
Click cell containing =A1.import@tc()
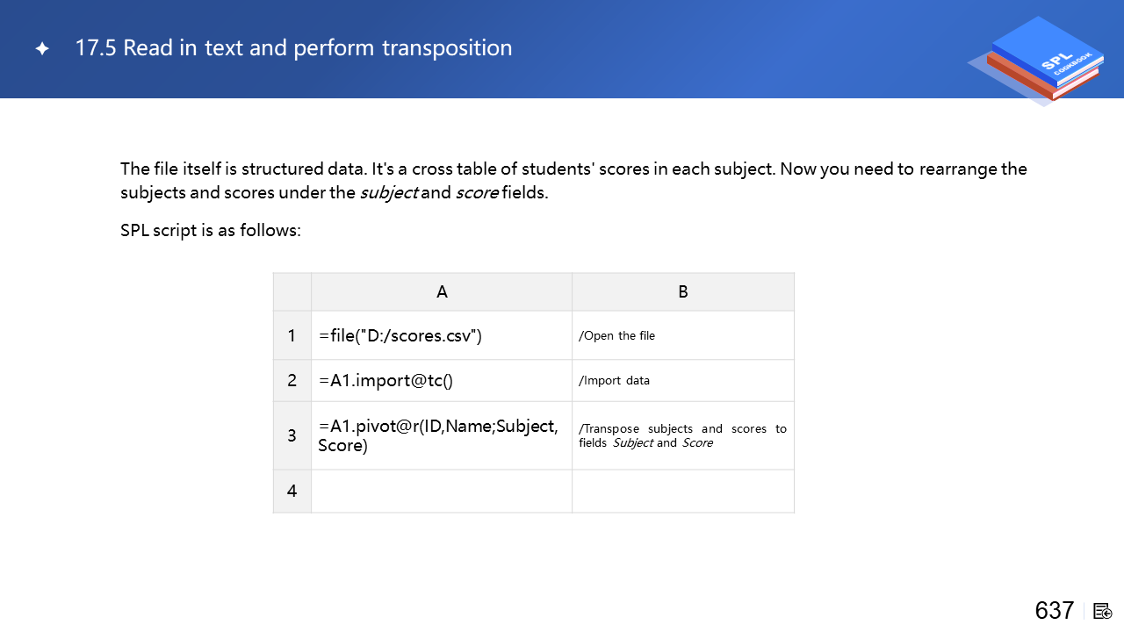click(x=442, y=380)
